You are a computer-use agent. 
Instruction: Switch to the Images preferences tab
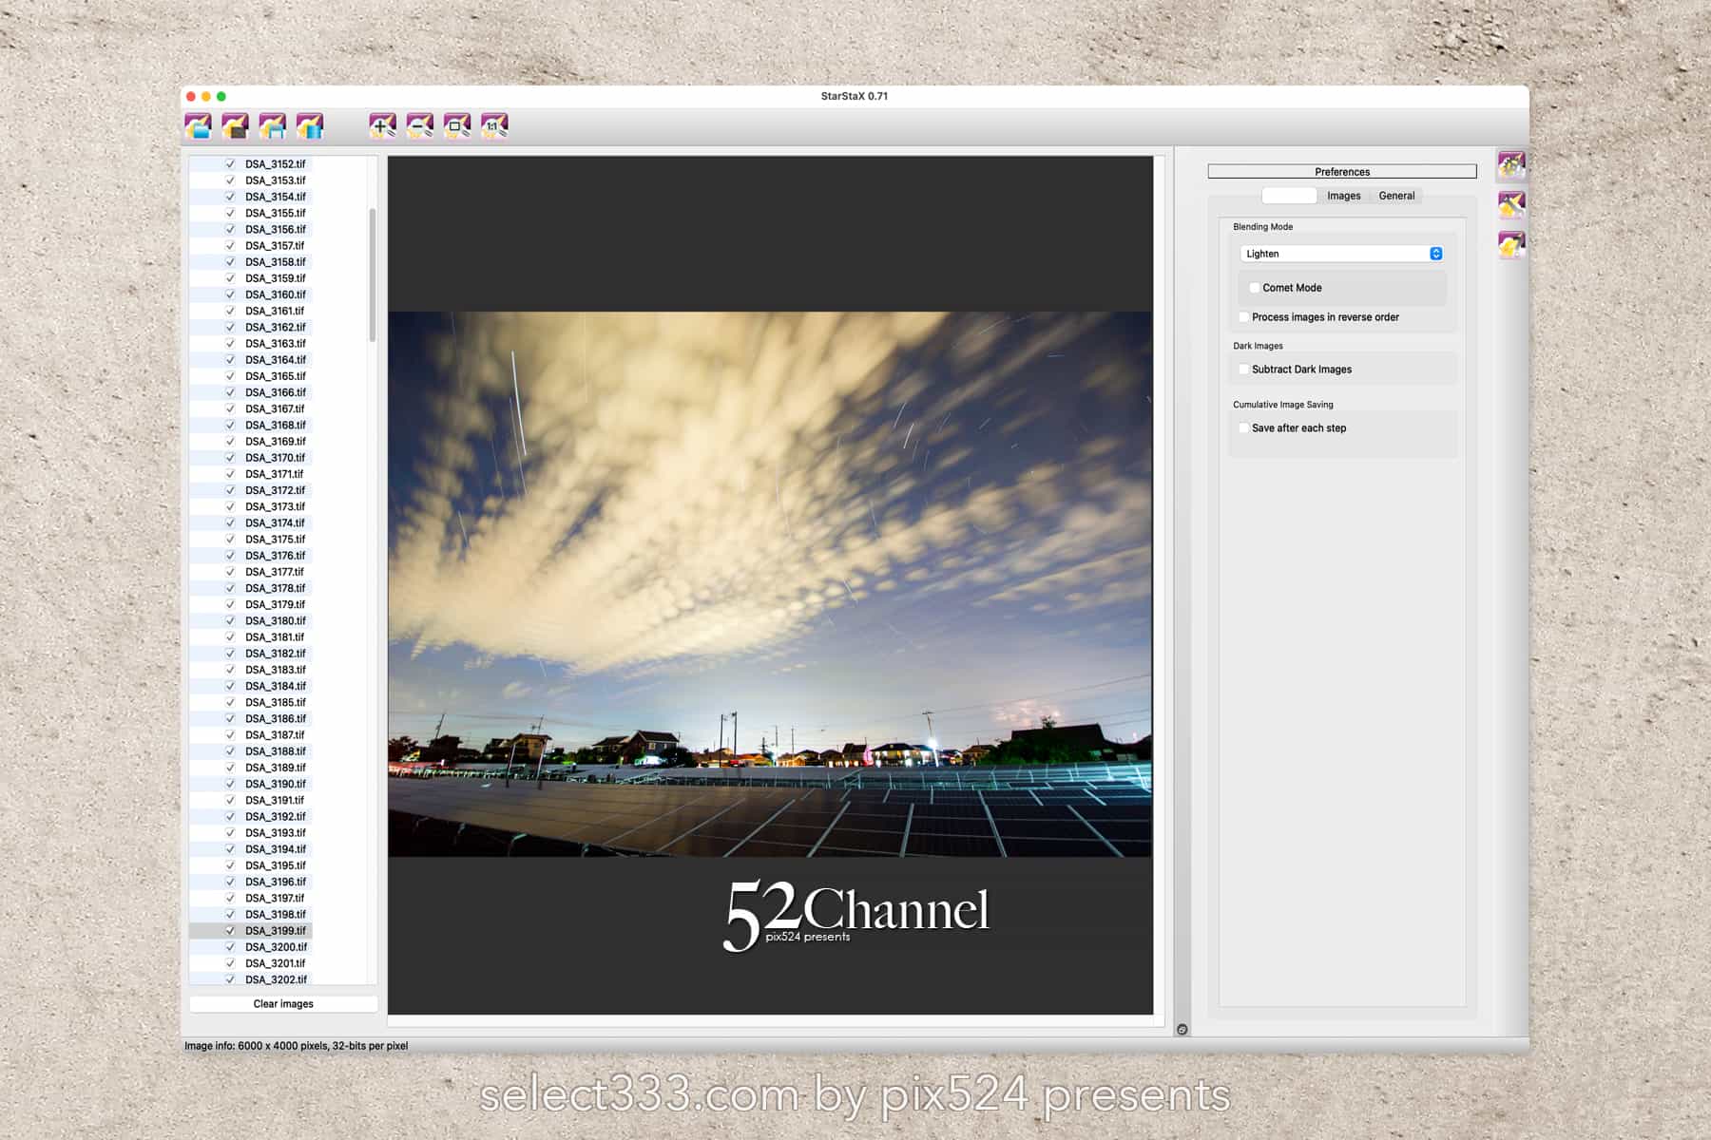click(1343, 196)
